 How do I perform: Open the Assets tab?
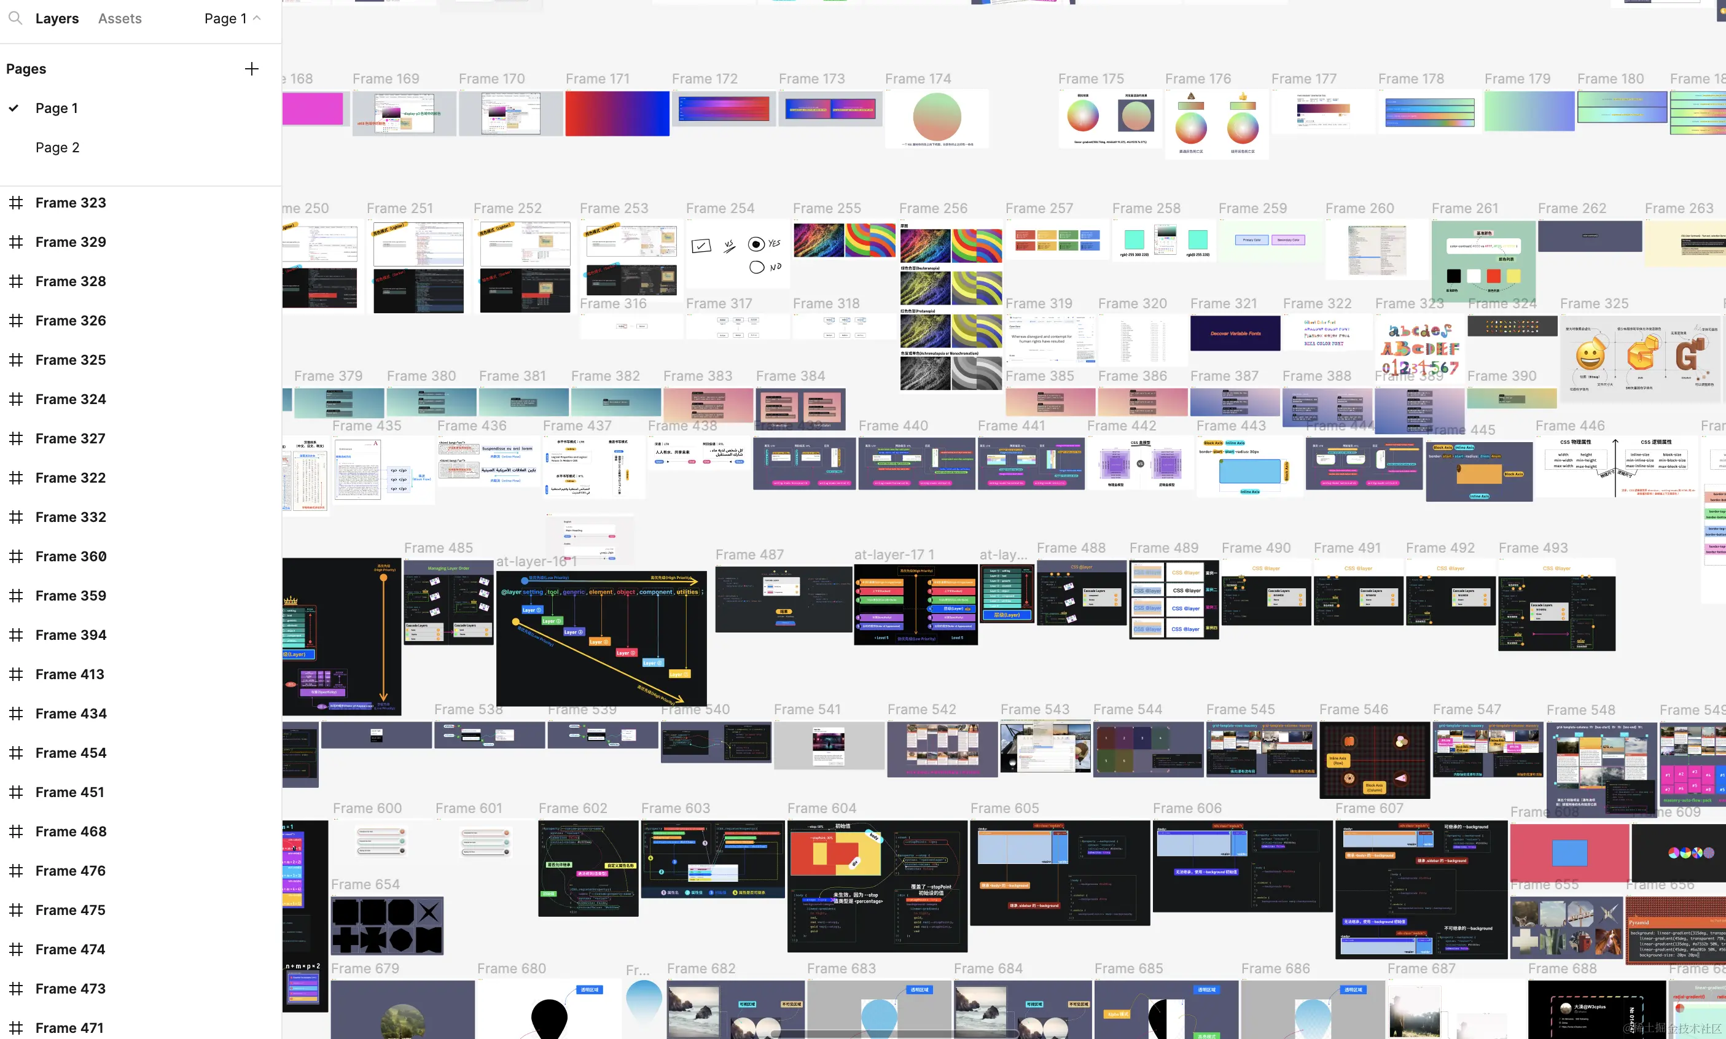pyautogui.click(x=120, y=19)
